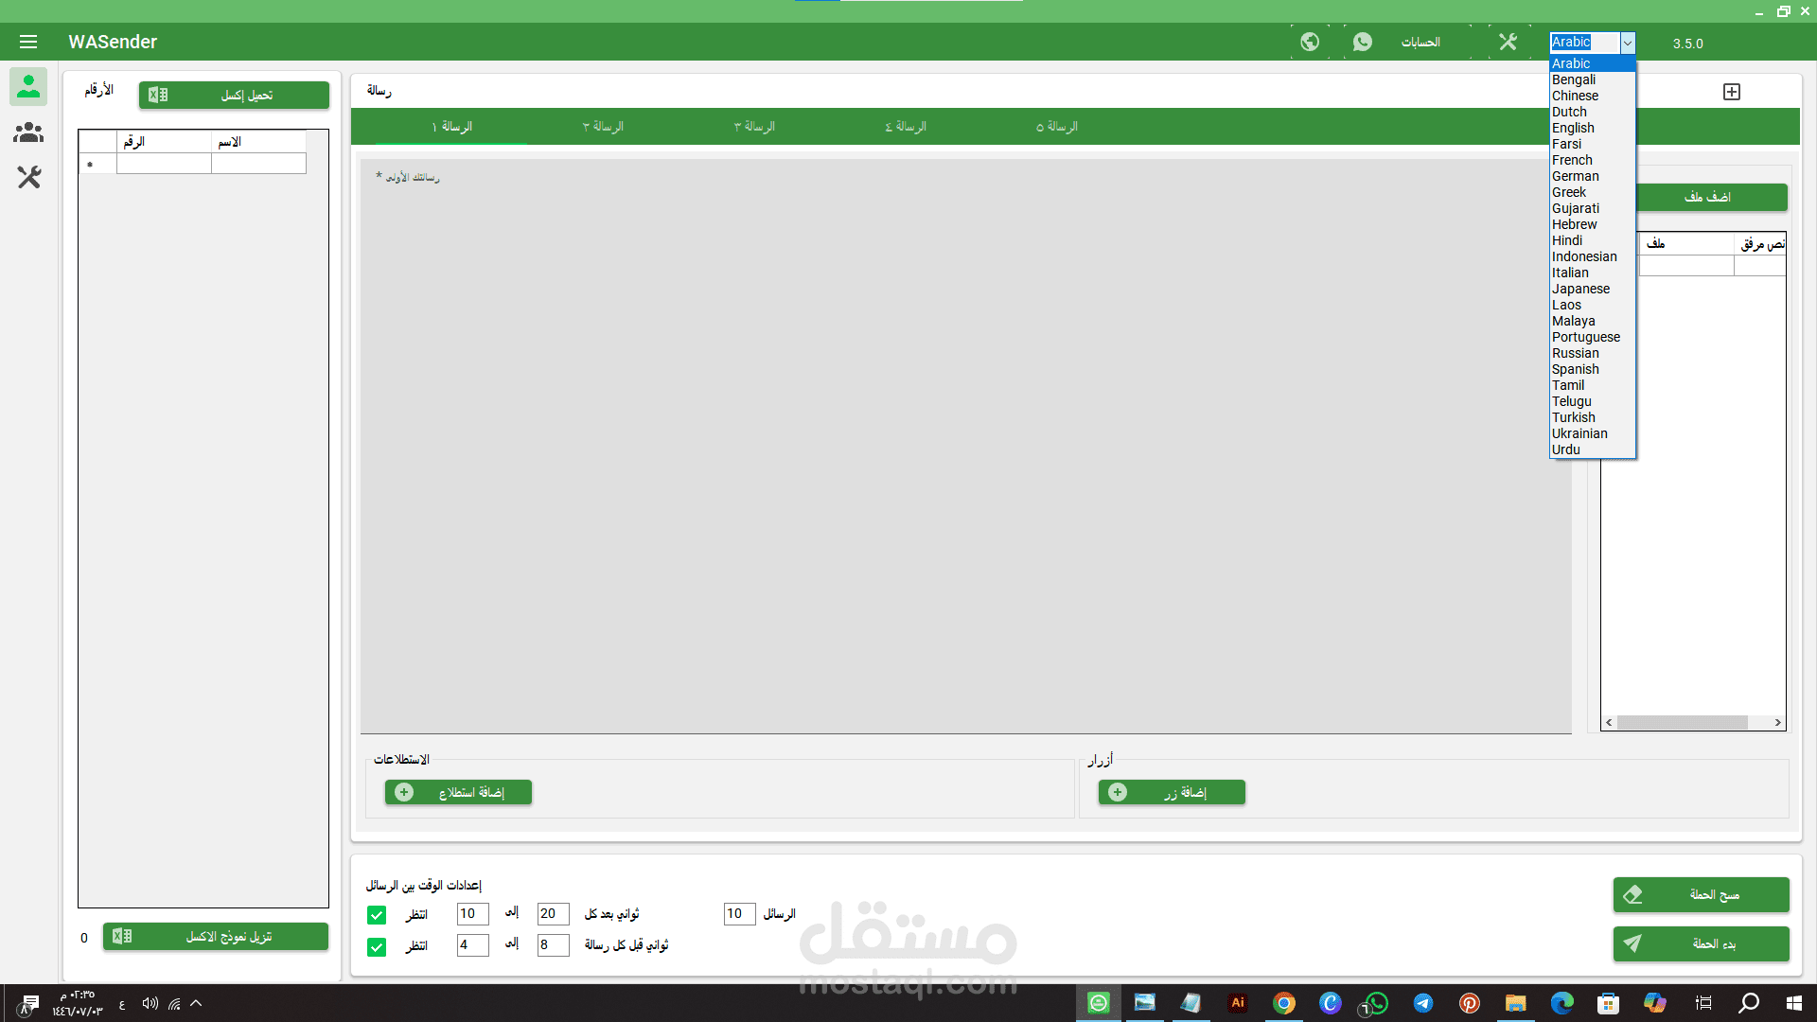Open the tools icon in left sidebar

[x=28, y=177]
